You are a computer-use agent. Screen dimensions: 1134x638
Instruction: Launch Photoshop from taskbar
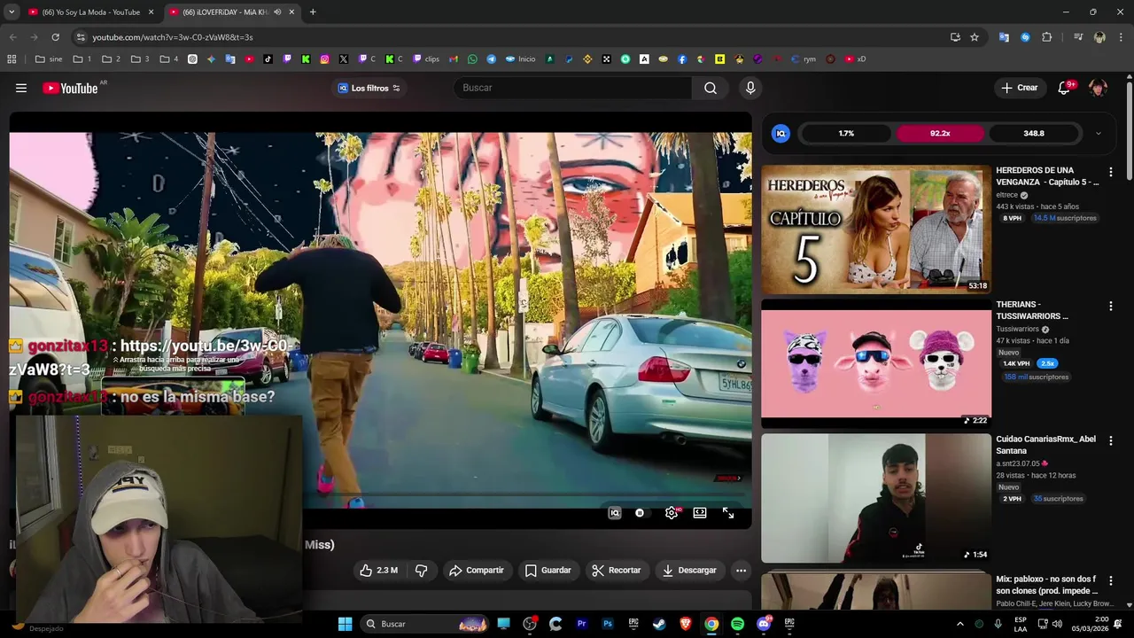coord(608,624)
